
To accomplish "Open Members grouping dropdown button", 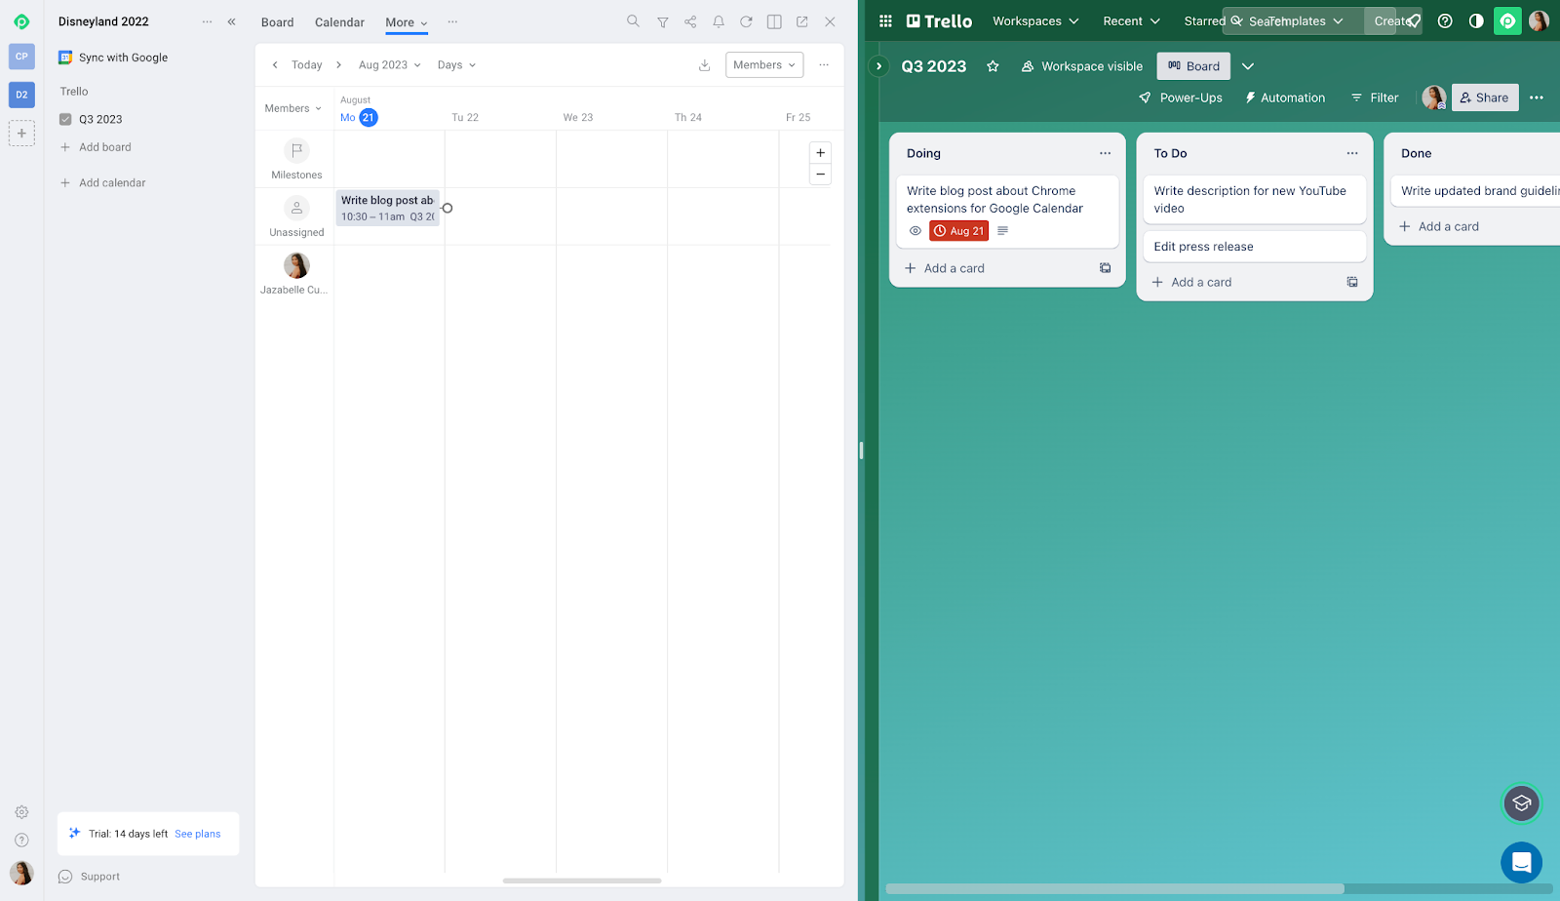I will [x=764, y=65].
